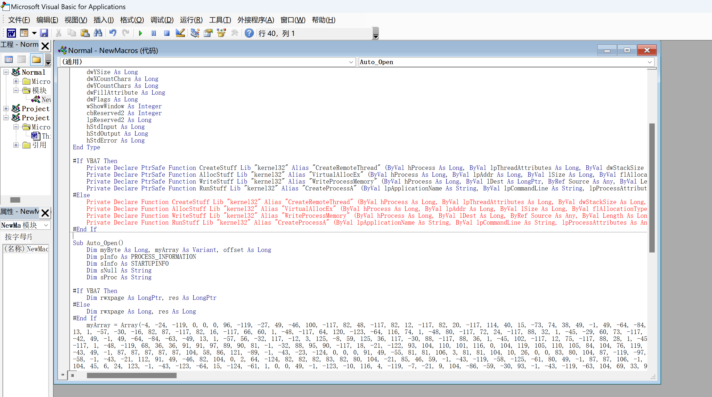Click the (名称) property name field
Image resolution: width=712 pixels, height=397 pixels.
tap(14, 249)
